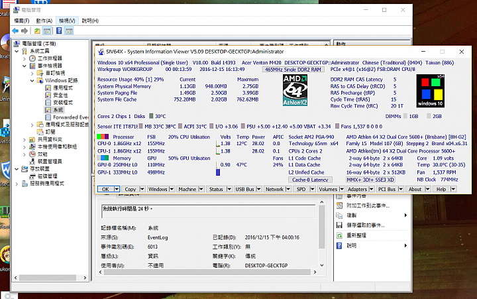Toggle the show/hide console tree toolbar icon
This screenshot has width=477, height=299.
[x=47, y=30]
